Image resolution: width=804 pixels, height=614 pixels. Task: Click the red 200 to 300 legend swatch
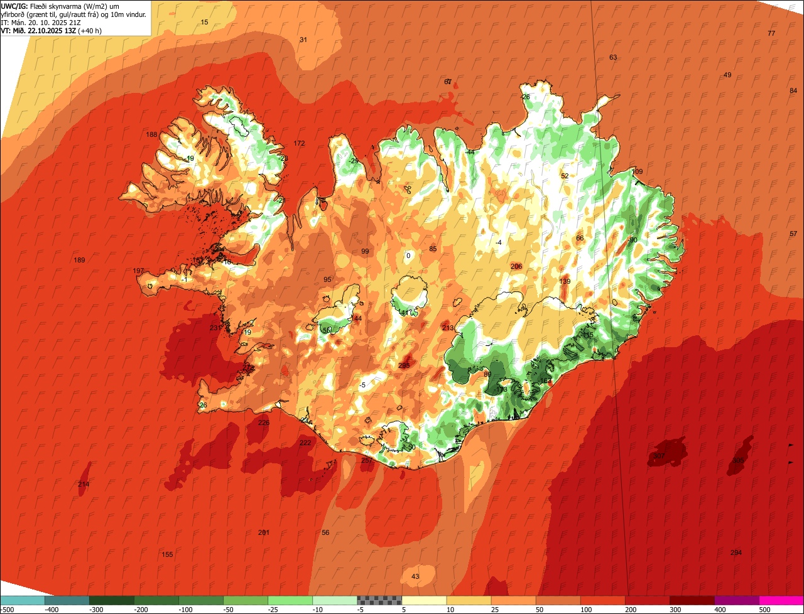click(x=647, y=600)
